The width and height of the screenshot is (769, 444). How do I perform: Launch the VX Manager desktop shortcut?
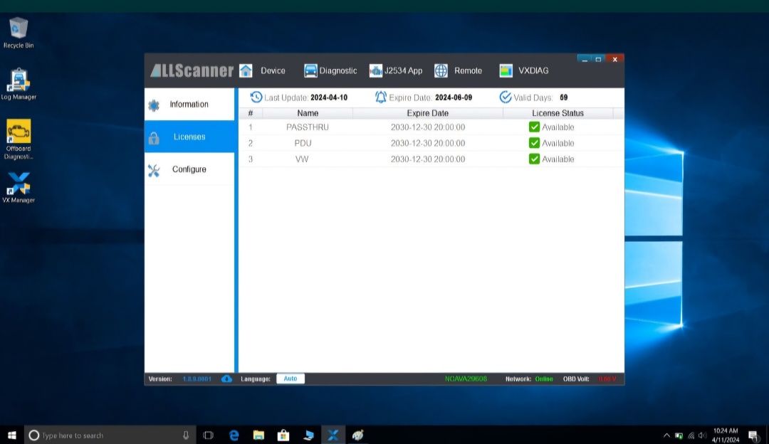pyautogui.click(x=19, y=187)
